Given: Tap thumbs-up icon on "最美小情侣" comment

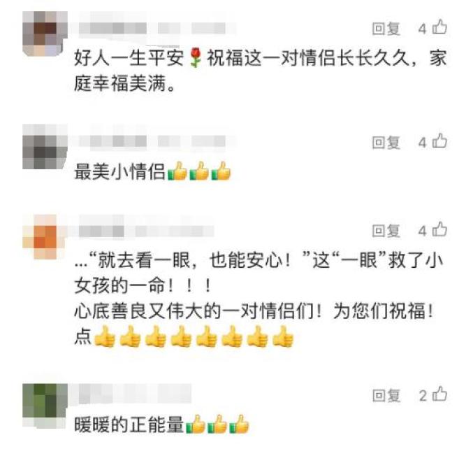Looking at the screenshot, I should pyautogui.click(x=439, y=141).
